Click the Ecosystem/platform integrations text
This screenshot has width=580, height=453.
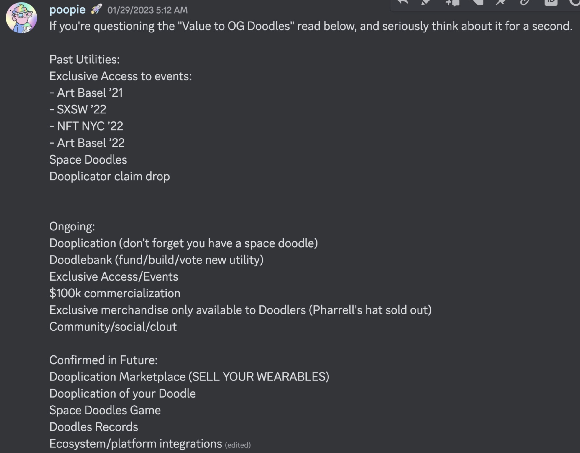pyautogui.click(x=135, y=443)
